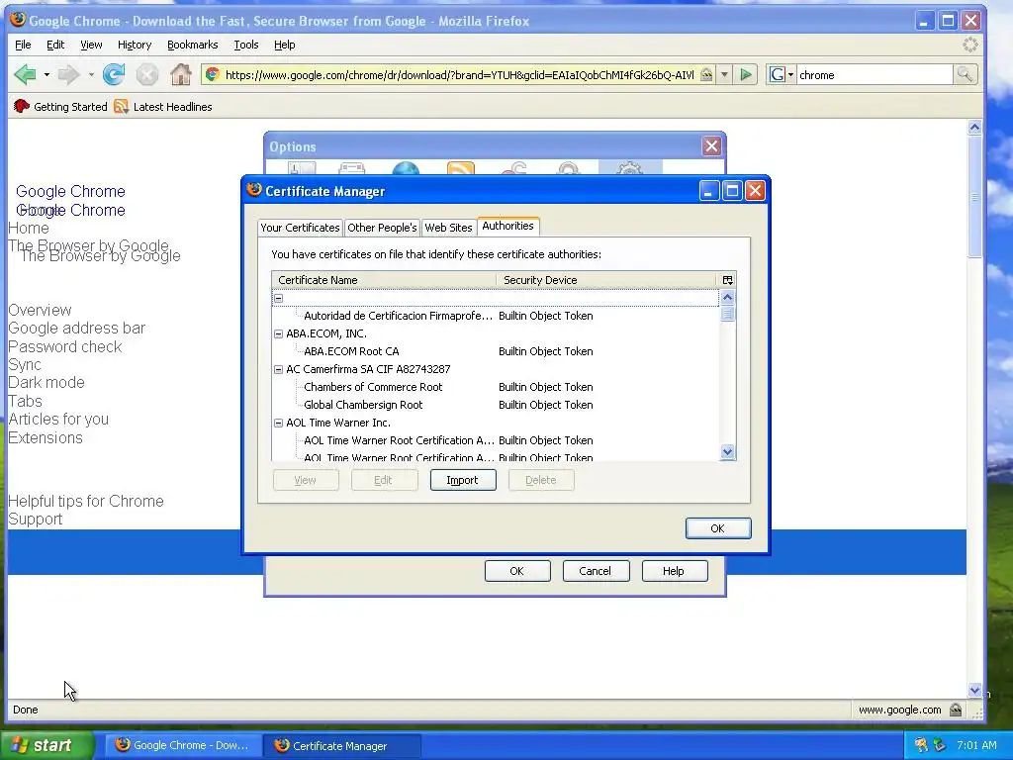The image size is (1013, 760).
Task: Click the column picker icon in certificate list
Action: (x=727, y=280)
